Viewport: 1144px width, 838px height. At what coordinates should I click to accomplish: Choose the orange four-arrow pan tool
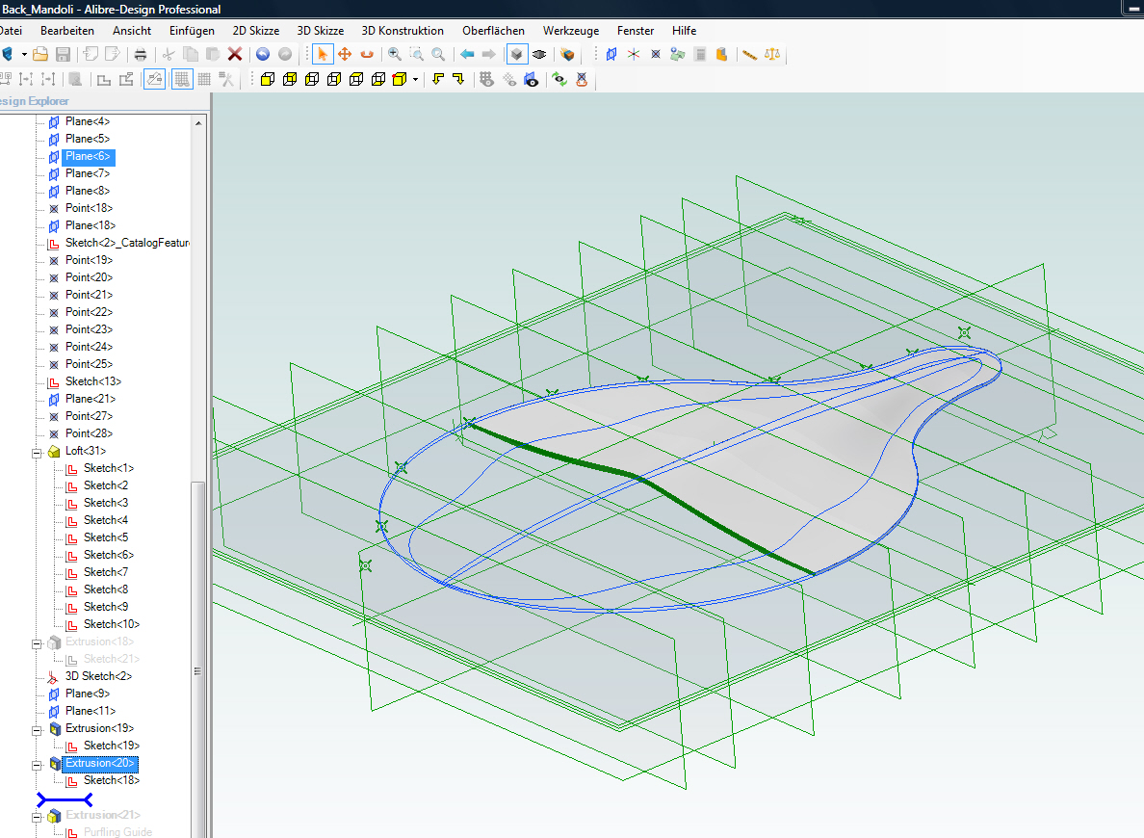(345, 54)
